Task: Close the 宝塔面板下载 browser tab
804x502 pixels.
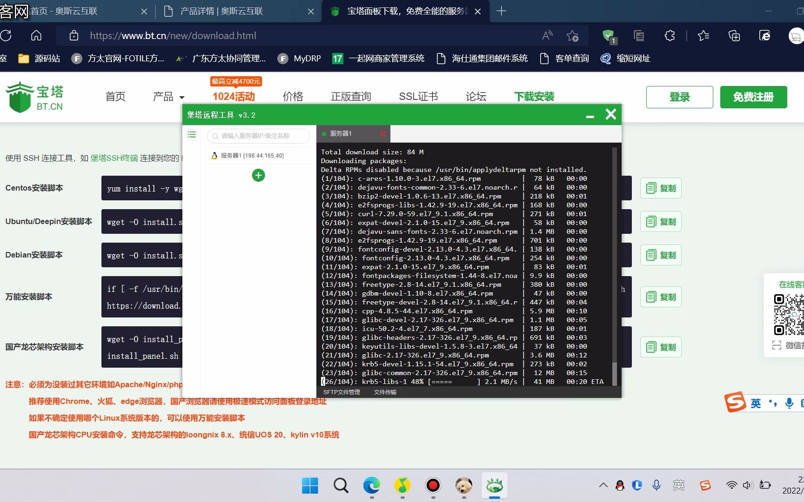Action: 478,12
